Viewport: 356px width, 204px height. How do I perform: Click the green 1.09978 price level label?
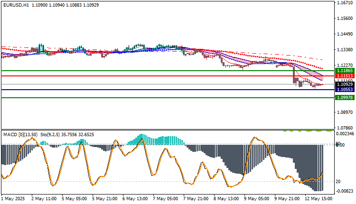(x=345, y=98)
